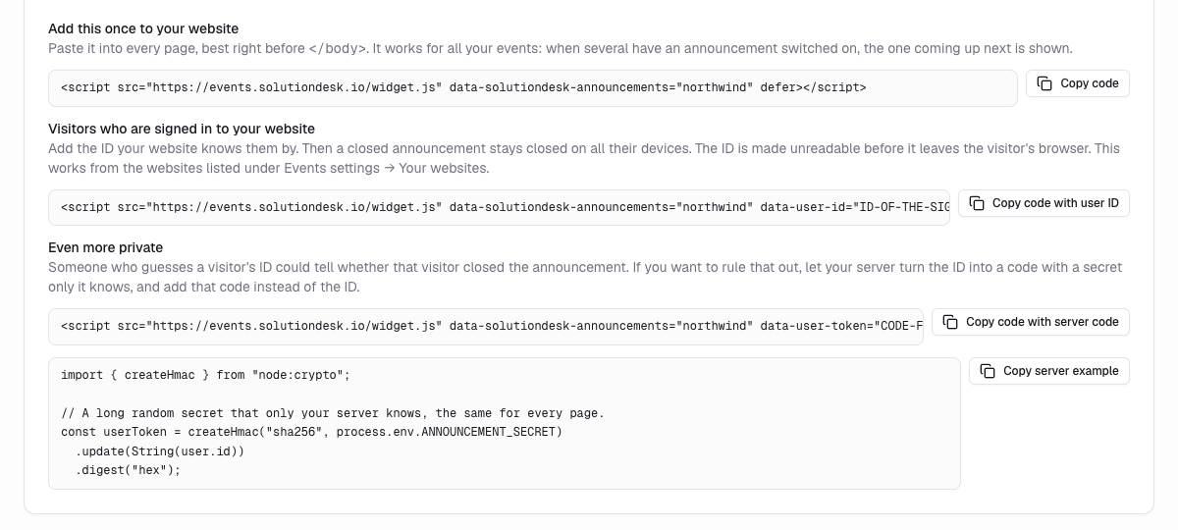Click the .update(String(user.id)) line
Viewport: 1178px width, 530px height.
pyautogui.click(x=160, y=451)
